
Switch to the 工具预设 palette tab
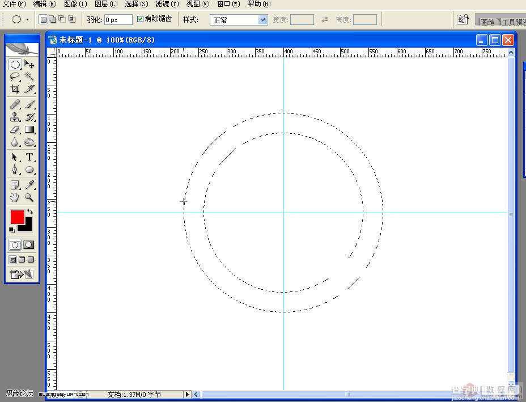(x=513, y=22)
